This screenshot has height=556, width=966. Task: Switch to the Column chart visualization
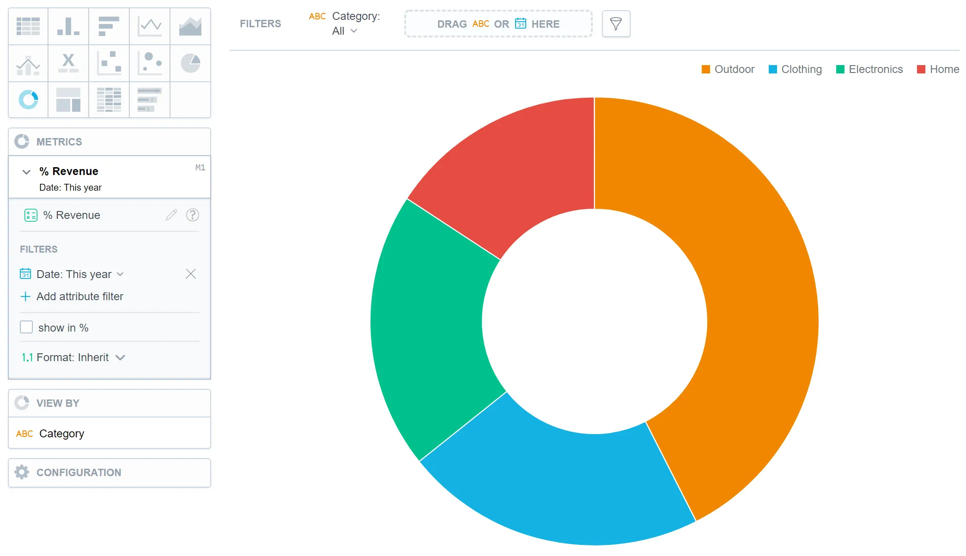click(x=68, y=26)
